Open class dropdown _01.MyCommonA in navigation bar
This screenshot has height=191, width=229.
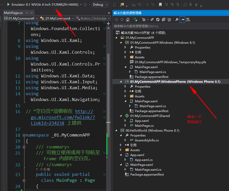[x=57, y=19]
